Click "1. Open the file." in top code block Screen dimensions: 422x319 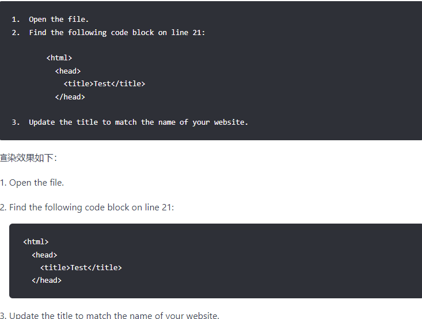[x=50, y=20]
